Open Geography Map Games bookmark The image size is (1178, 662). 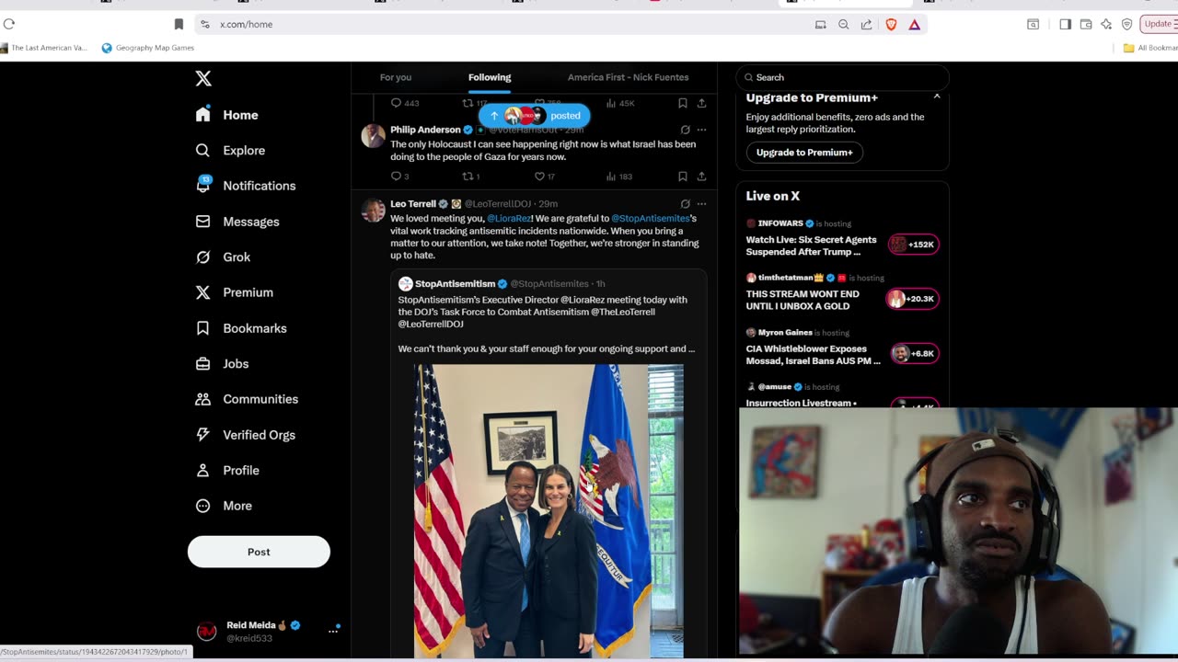[147, 48]
